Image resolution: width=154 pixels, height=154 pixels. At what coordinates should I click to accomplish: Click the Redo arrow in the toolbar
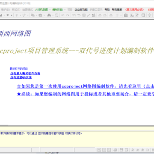(x=68, y=15)
